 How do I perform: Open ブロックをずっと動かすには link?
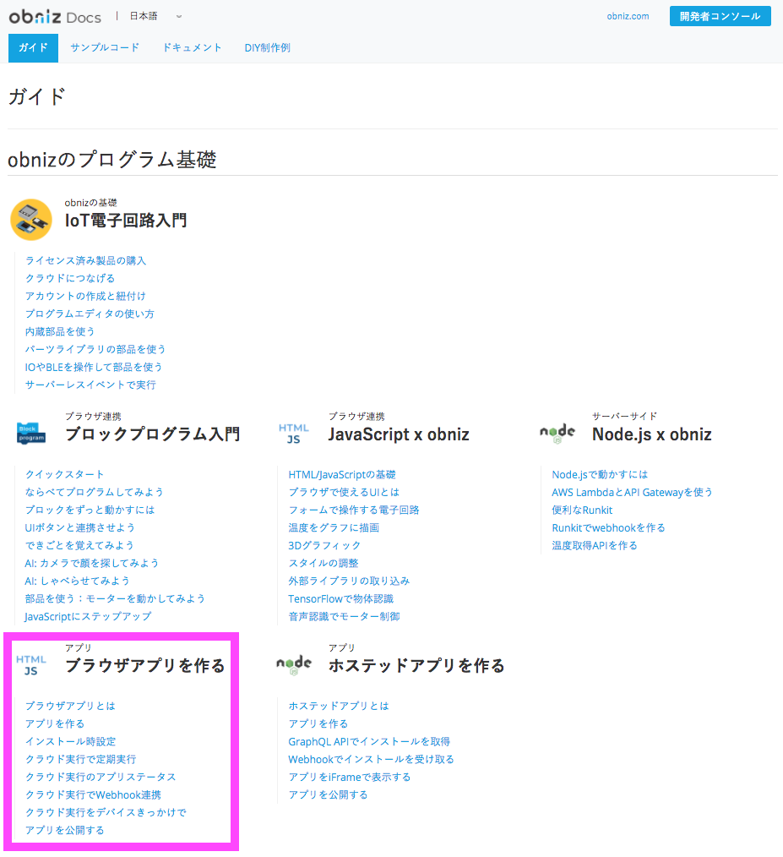point(90,510)
